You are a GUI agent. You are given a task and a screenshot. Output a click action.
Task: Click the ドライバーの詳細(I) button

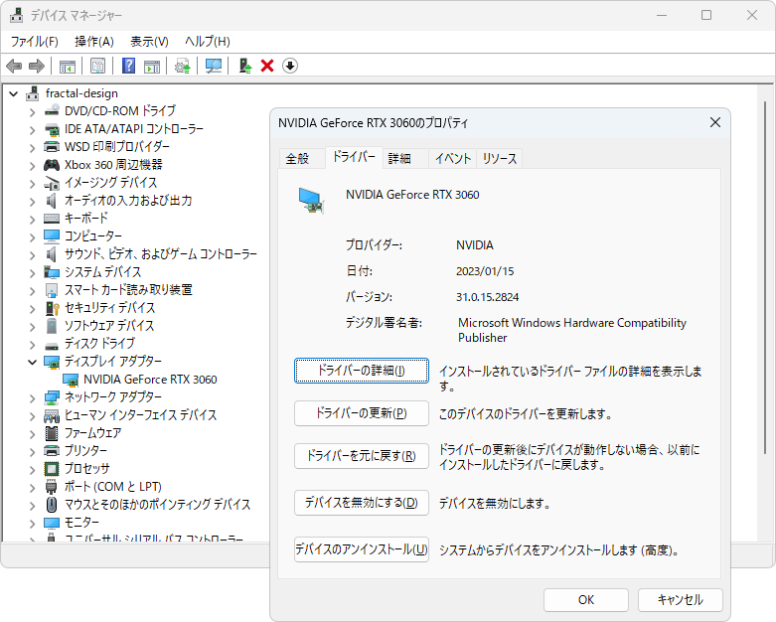362,371
